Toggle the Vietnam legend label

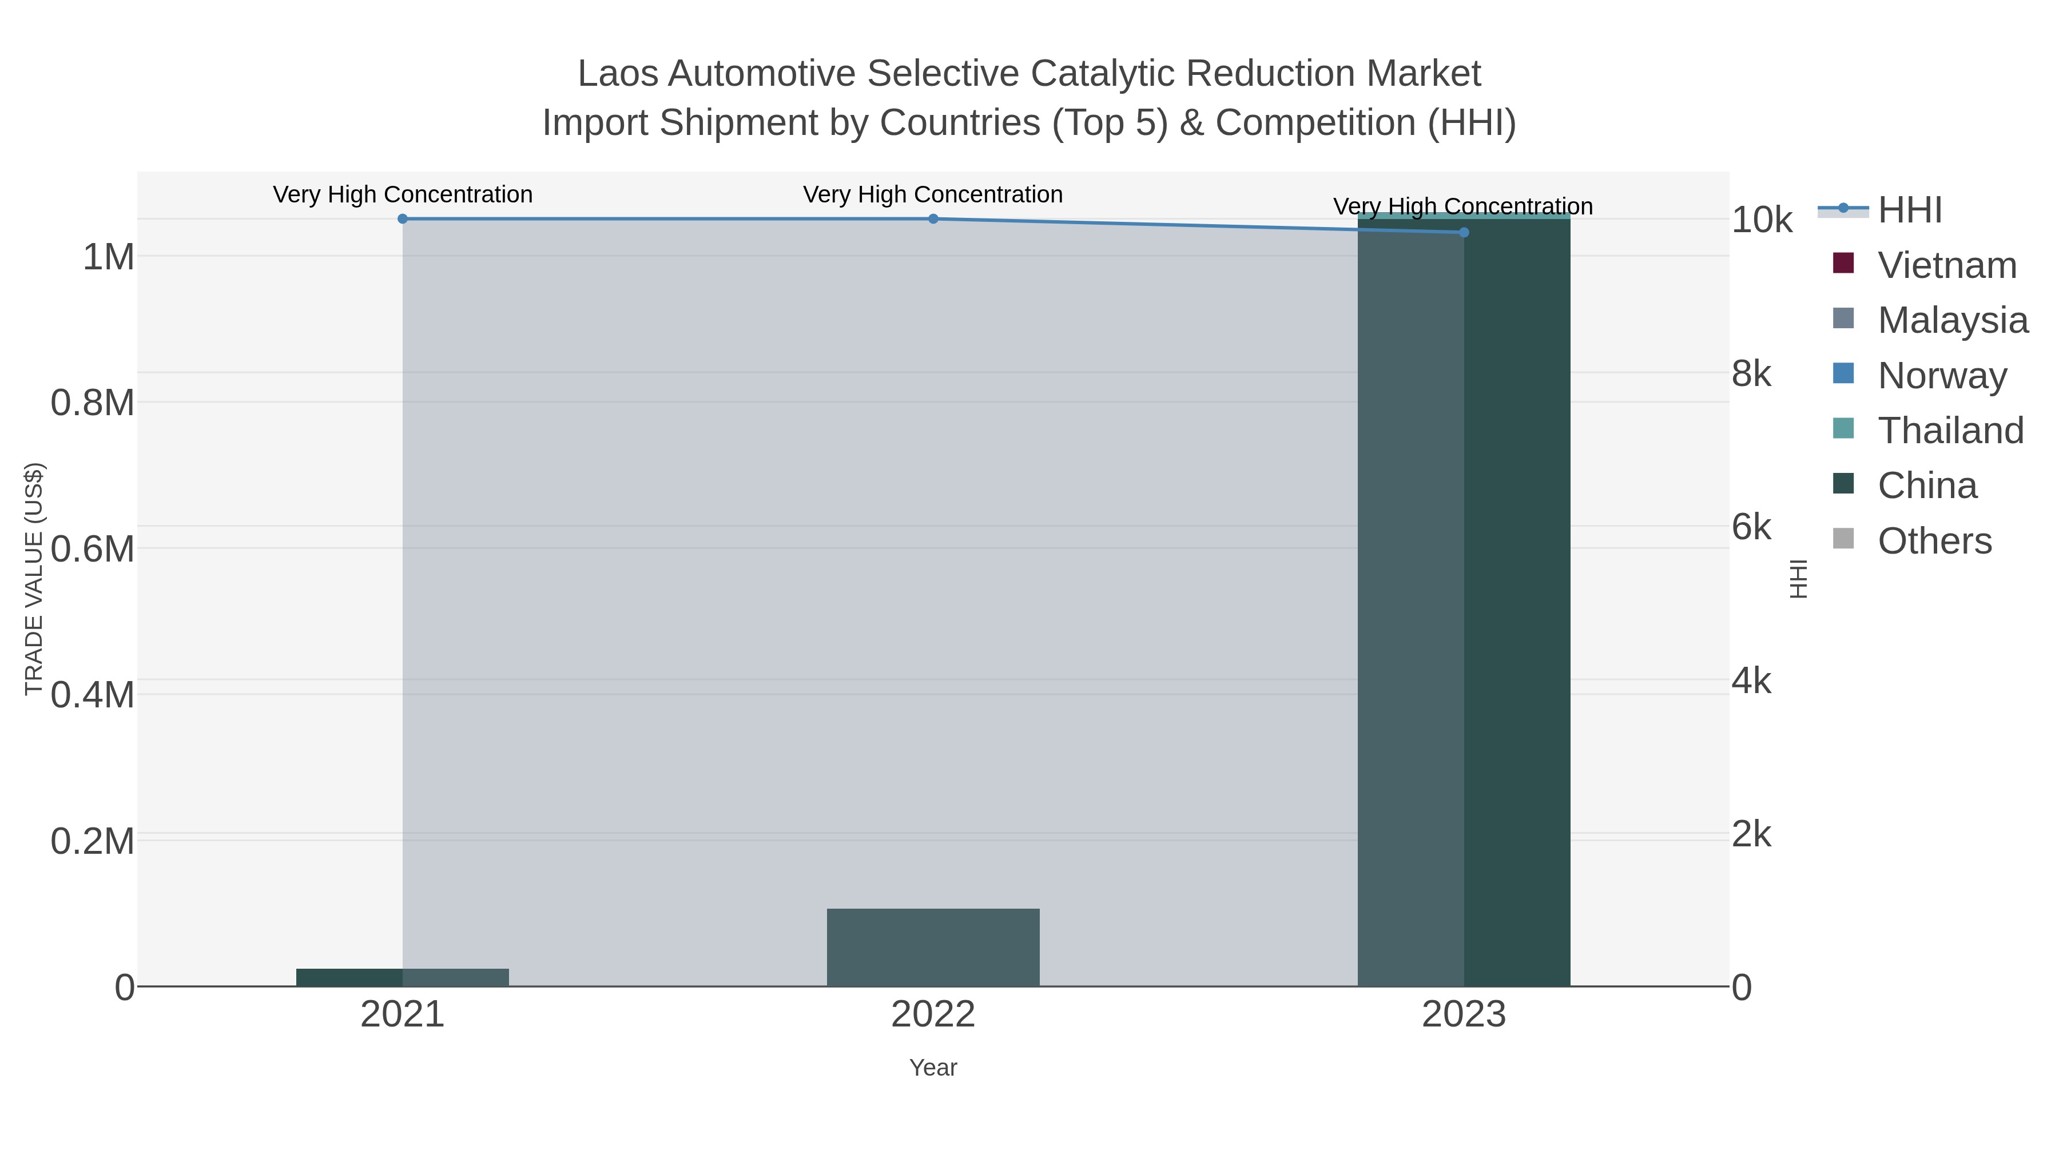click(1947, 265)
